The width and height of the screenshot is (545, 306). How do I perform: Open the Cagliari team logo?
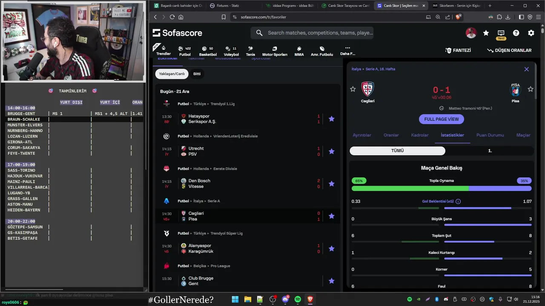(x=367, y=89)
